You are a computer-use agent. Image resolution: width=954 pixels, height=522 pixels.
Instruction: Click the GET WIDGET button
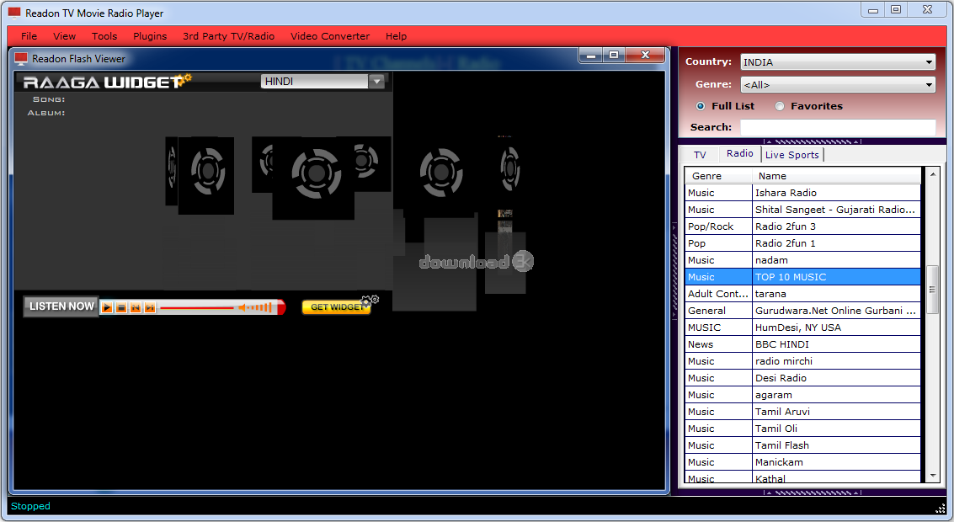pyautogui.click(x=335, y=307)
